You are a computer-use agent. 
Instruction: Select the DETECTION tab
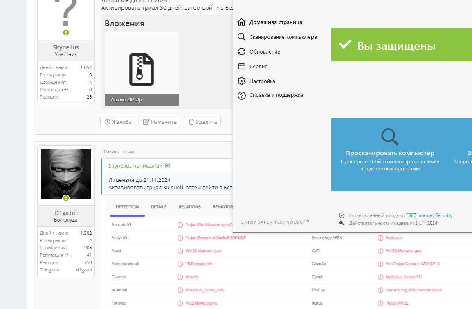(127, 207)
